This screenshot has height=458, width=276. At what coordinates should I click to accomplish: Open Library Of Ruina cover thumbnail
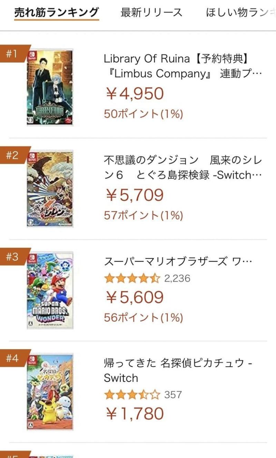pyautogui.click(x=50, y=87)
